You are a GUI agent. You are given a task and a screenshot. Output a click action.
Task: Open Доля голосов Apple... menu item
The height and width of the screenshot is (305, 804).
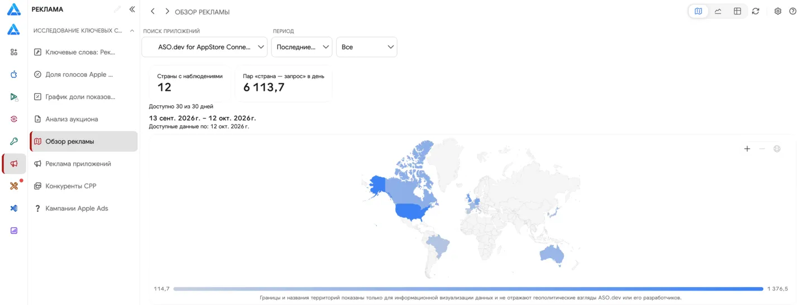pos(84,74)
